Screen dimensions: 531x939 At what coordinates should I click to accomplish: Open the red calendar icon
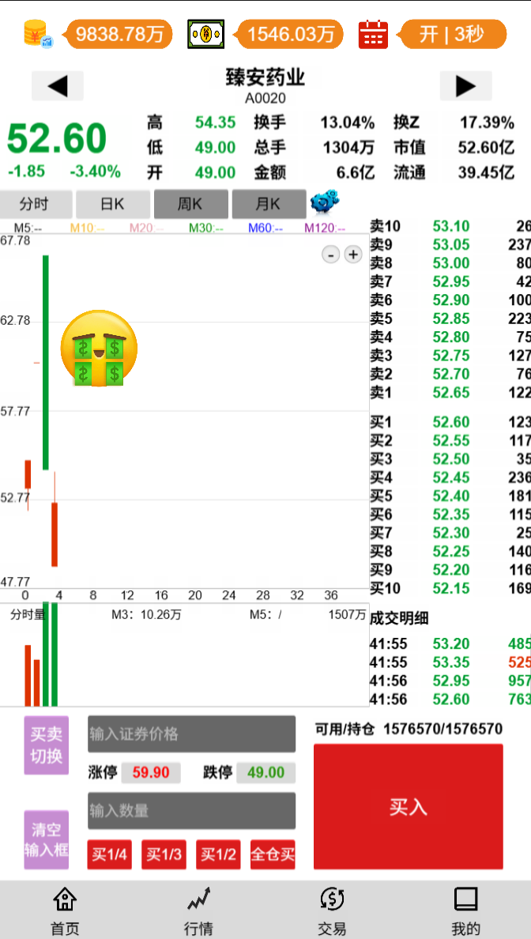point(373,34)
